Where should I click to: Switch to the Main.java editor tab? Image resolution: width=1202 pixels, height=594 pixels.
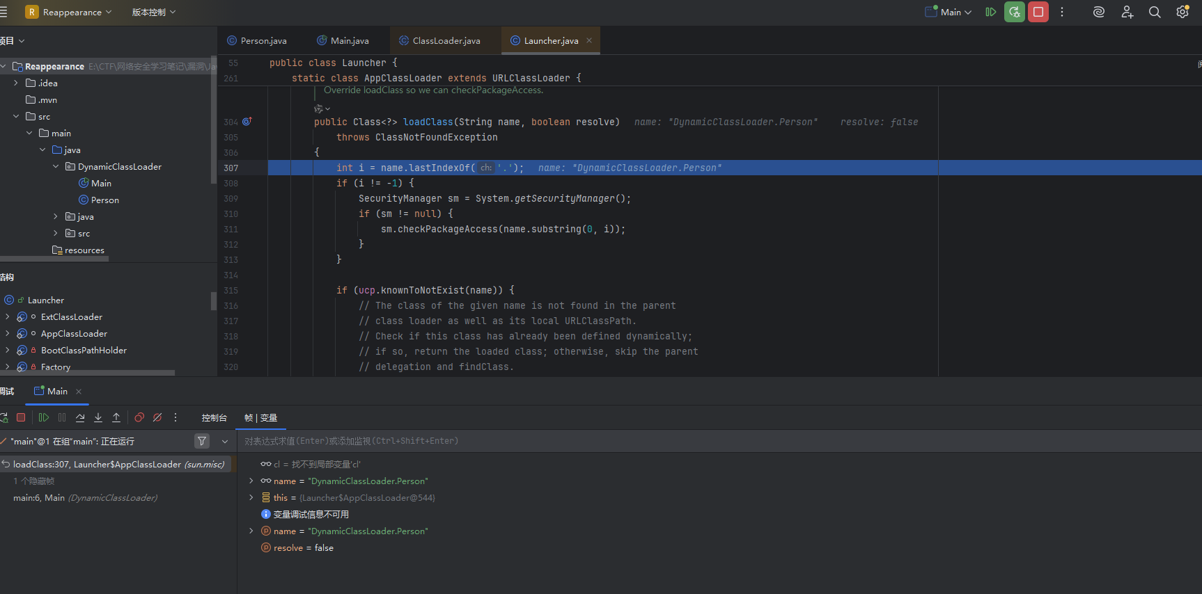click(x=343, y=40)
